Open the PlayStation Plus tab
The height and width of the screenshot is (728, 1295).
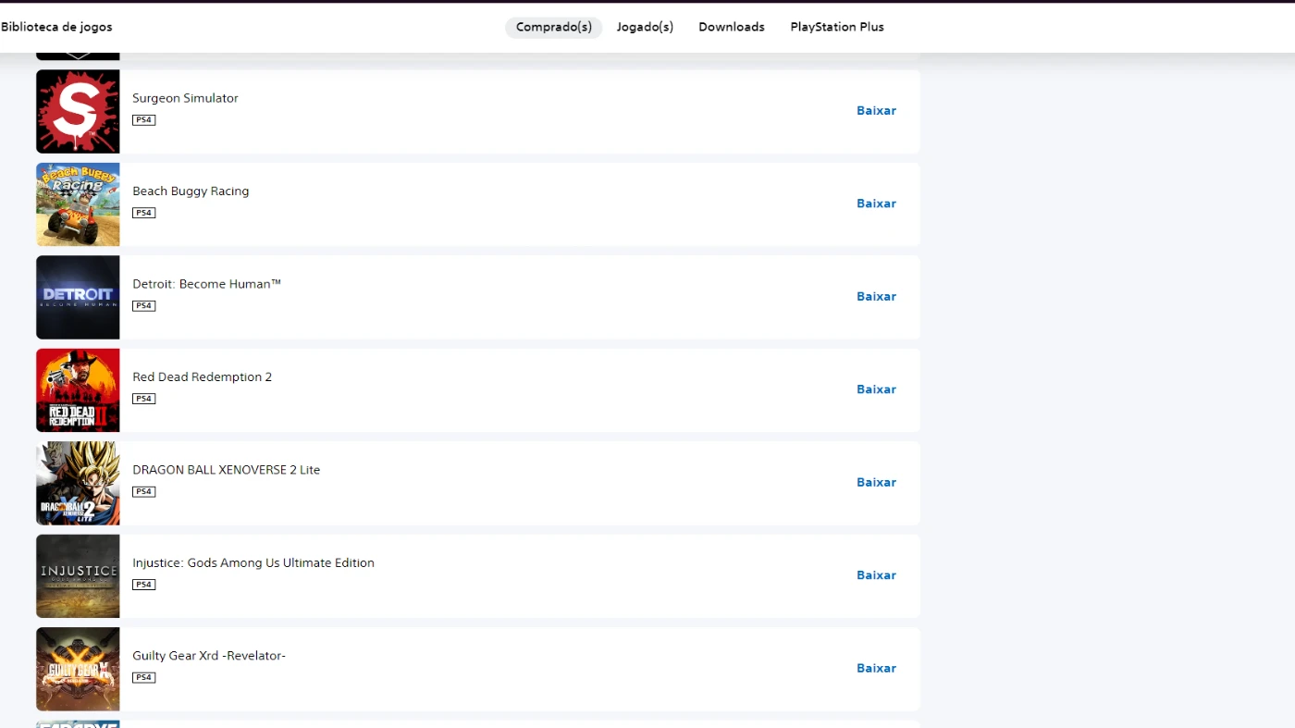coord(837,28)
